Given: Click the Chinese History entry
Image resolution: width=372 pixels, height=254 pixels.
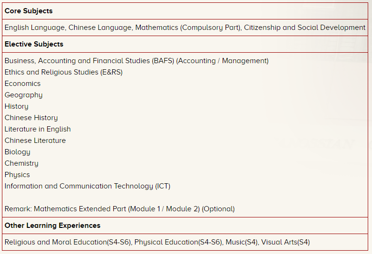Looking at the screenshot, I should click(x=31, y=118).
